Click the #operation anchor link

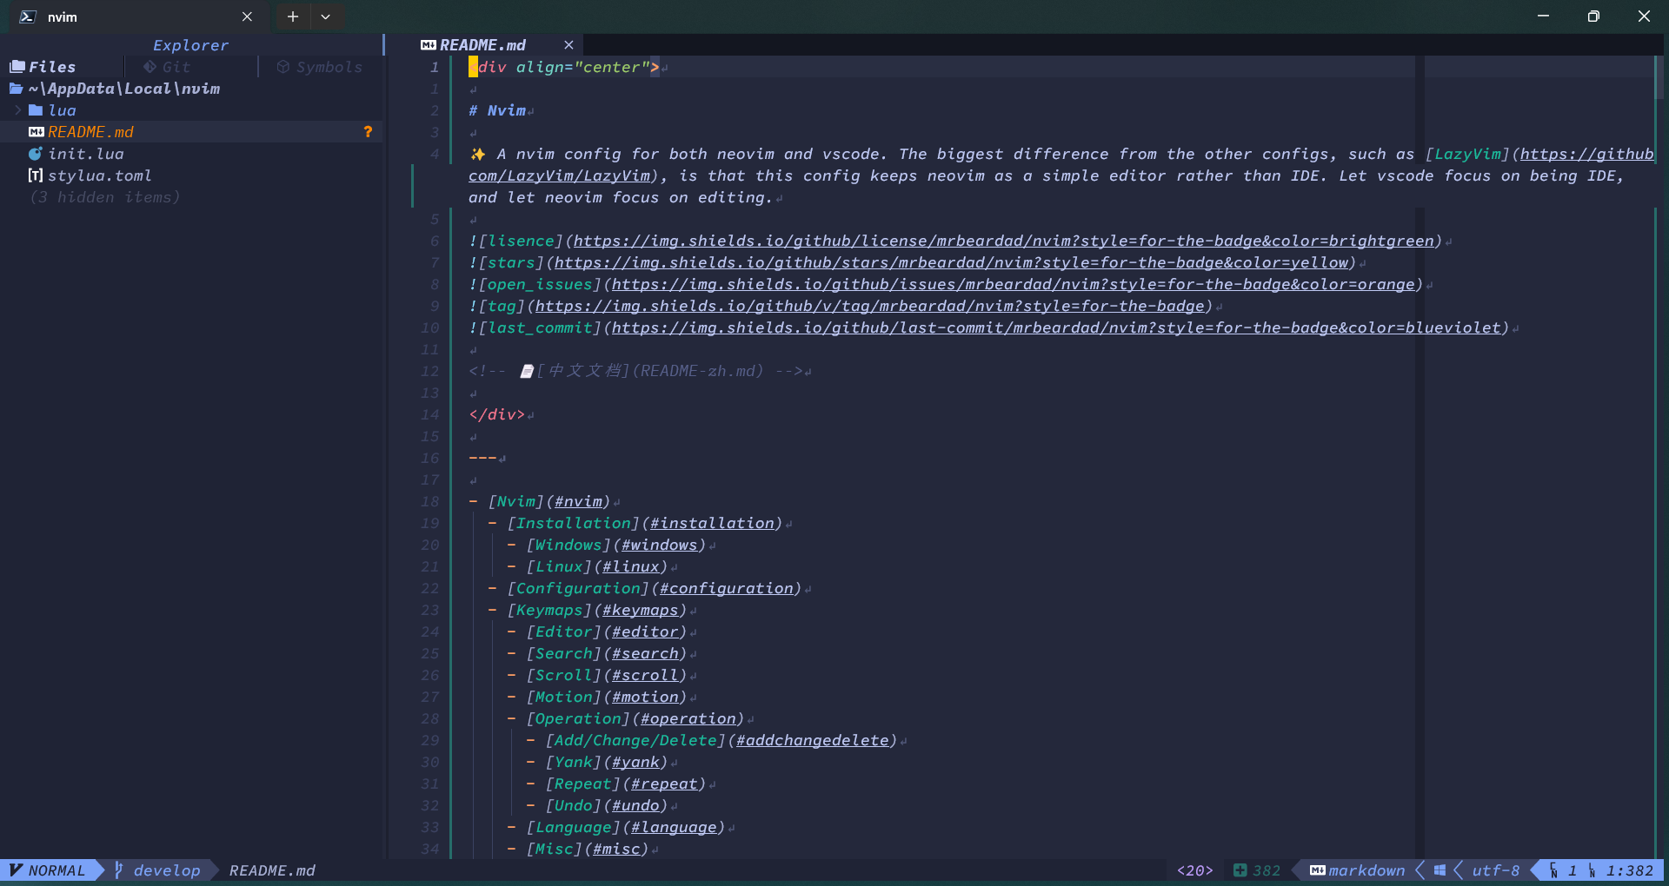(x=688, y=718)
